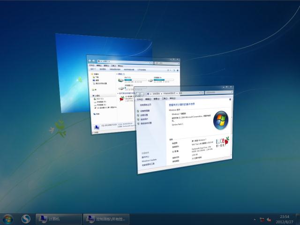Open the Windows Start orb
This screenshot has height=225, width=300.
tap(8, 219)
